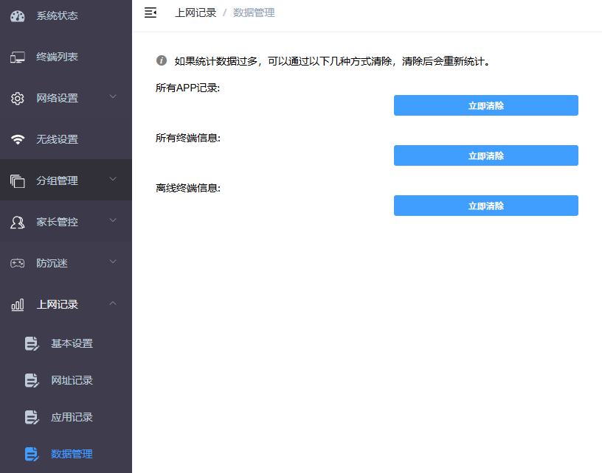Open the 基本设置 submenu item

coord(72,343)
